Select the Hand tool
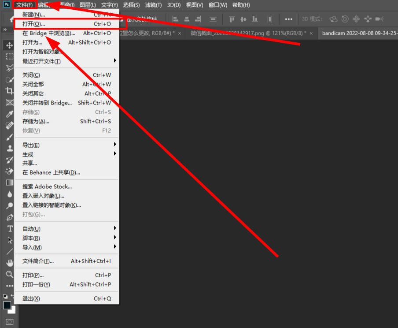Image resolution: width=398 pixels, height=328 pixels. coord(9,263)
